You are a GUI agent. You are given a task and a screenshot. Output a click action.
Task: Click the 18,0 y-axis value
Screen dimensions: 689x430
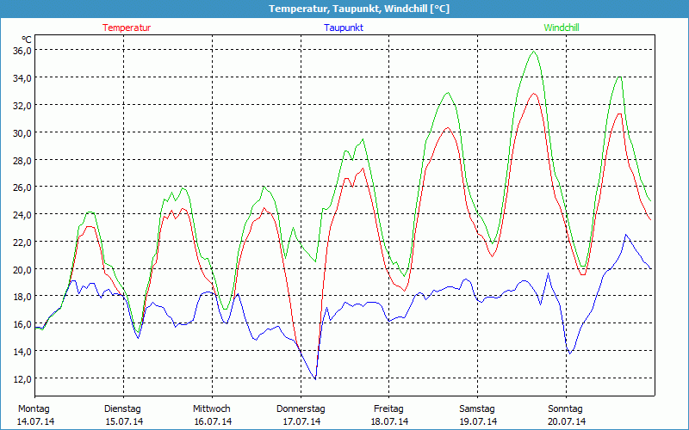pyautogui.click(x=23, y=297)
